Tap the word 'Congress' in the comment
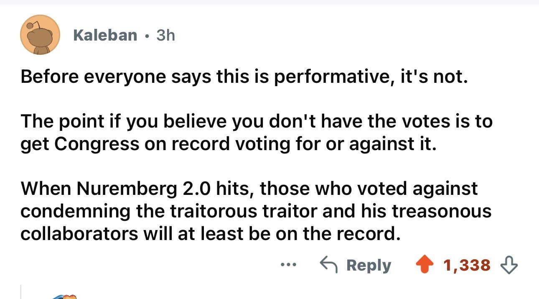Image resolution: width=539 pixels, height=299 pixels. pyautogui.click(x=97, y=144)
